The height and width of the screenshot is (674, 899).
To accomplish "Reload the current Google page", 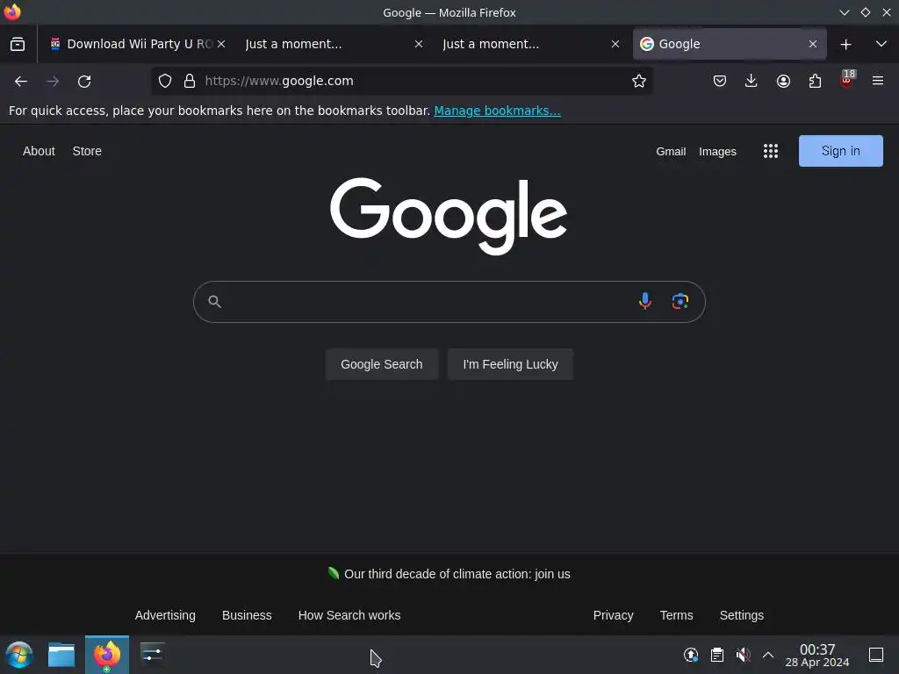I will coord(84,82).
